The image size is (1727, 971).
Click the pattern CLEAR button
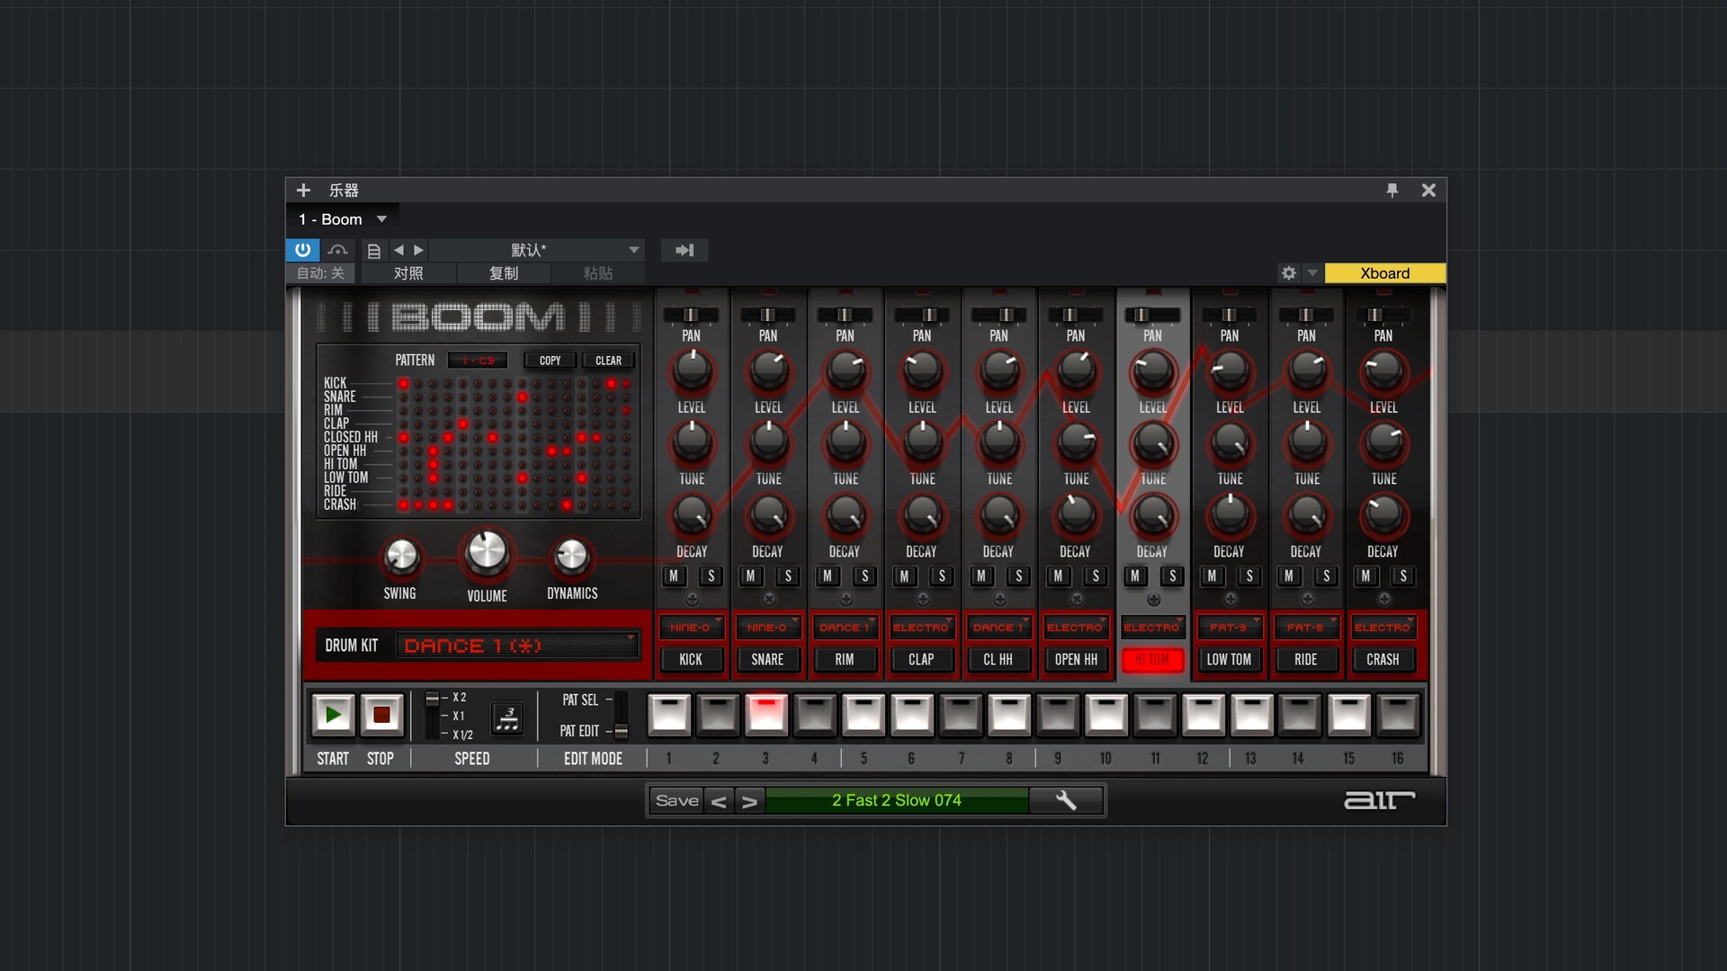pos(608,361)
